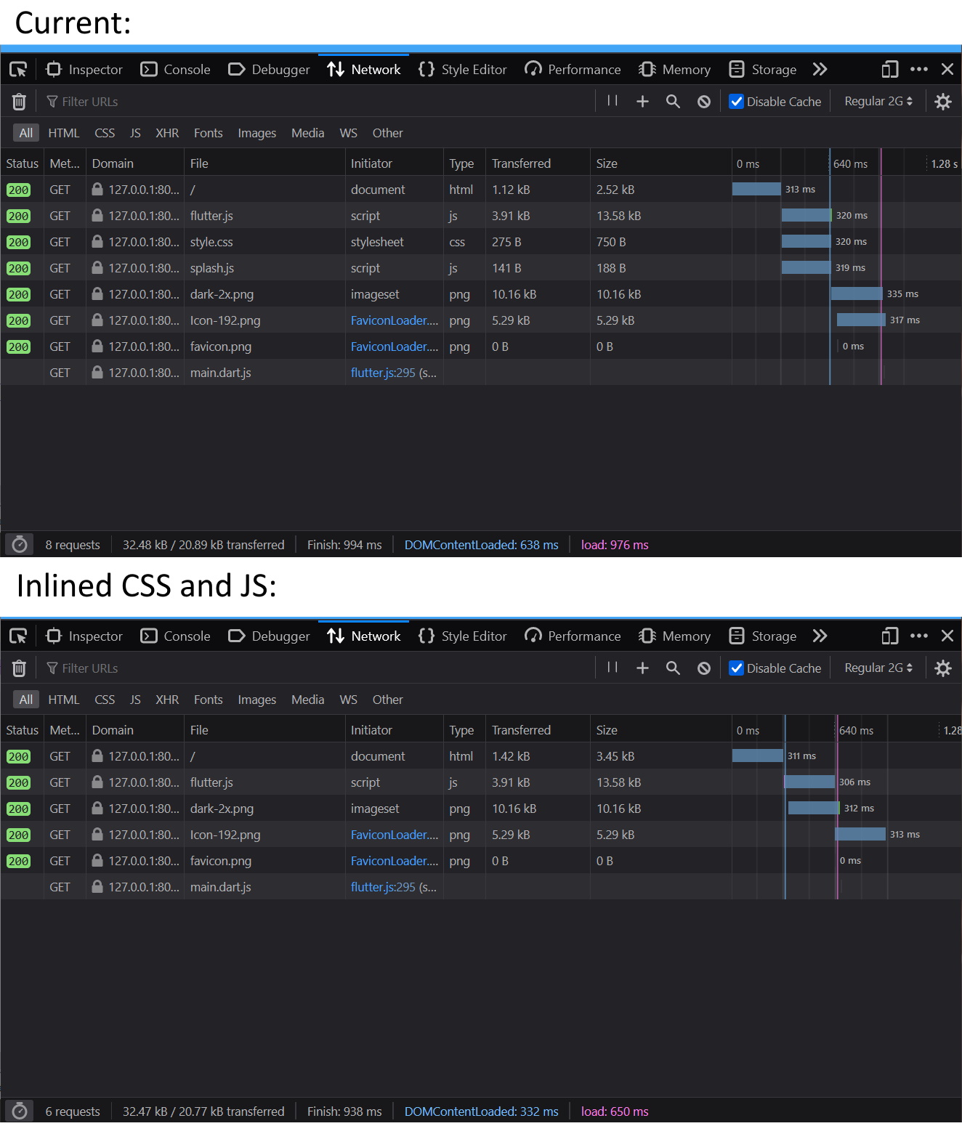The height and width of the screenshot is (1126, 962).
Task: Open the Regular 2G throttling dropdown
Action: click(878, 101)
